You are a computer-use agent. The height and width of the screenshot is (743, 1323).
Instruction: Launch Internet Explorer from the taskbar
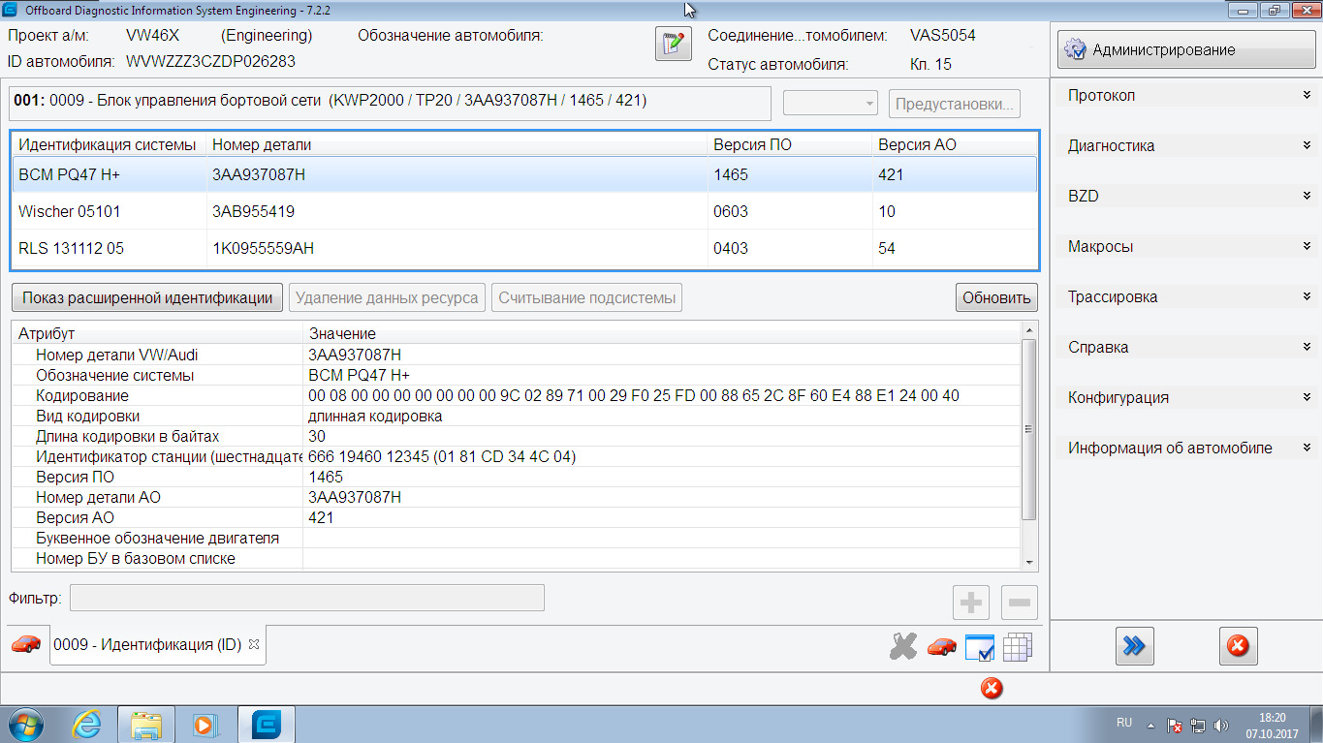click(x=87, y=724)
